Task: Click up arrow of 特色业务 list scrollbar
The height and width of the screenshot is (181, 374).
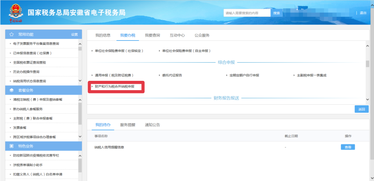Action: tap(80, 155)
